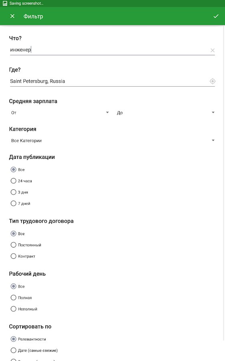The image size is (225, 361).
Task: Open the "До" maximum salary dropdown
Action: tap(165, 113)
